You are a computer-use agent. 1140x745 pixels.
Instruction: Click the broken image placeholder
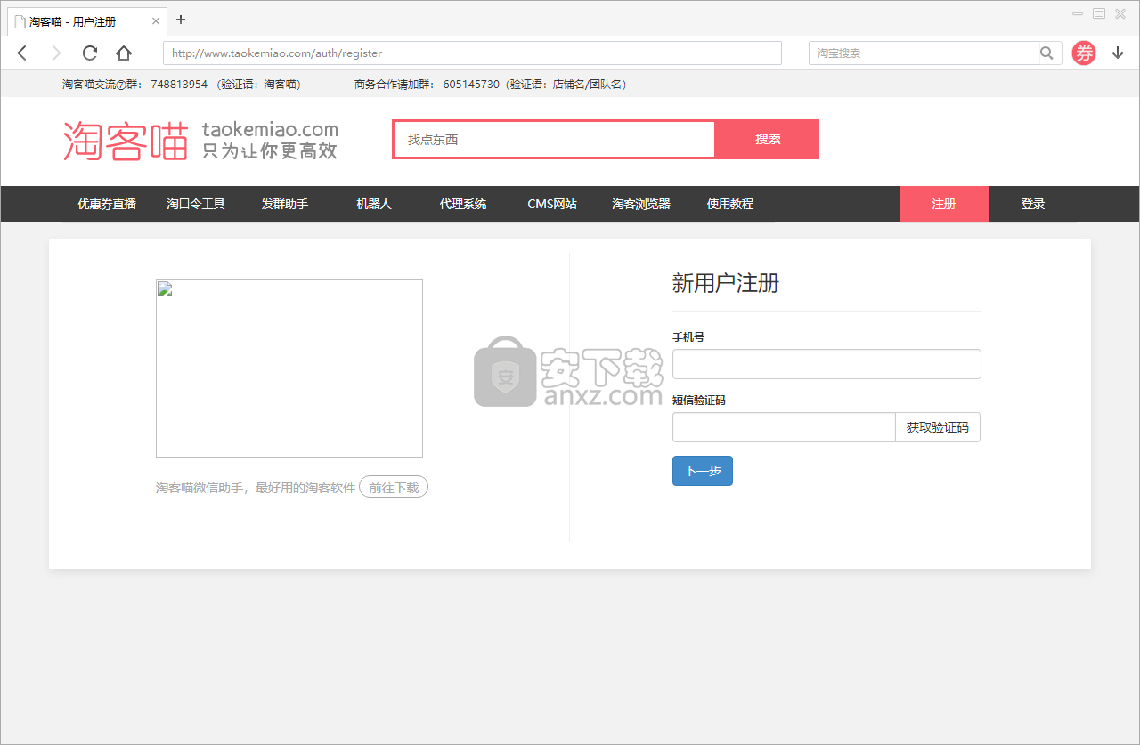click(289, 368)
